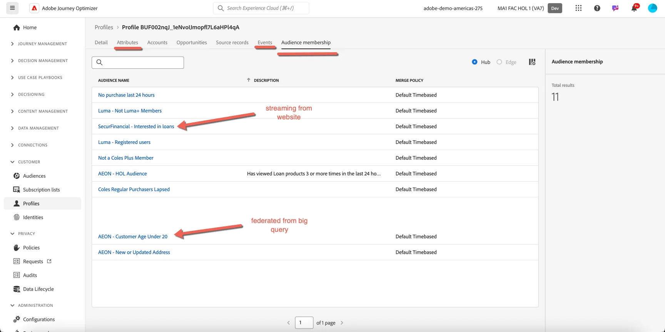665x332 pixels.
Task: Switch to the Source records tab
Action: coord(232,43)
